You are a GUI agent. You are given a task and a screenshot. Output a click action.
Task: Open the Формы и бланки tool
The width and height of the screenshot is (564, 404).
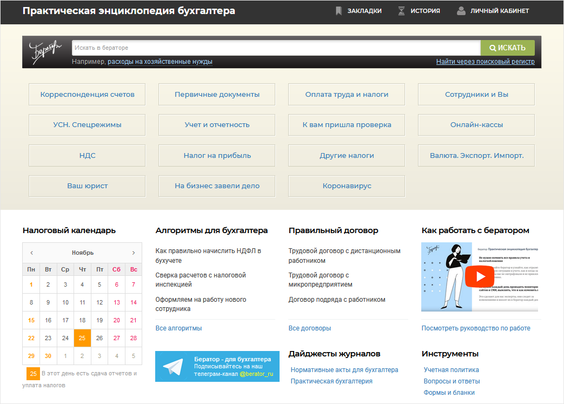449,393
